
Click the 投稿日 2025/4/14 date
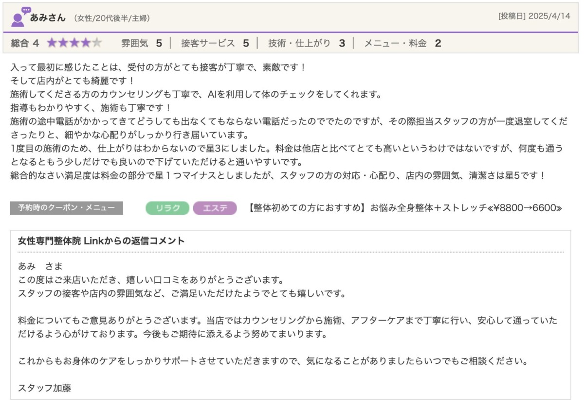(534, 16)
